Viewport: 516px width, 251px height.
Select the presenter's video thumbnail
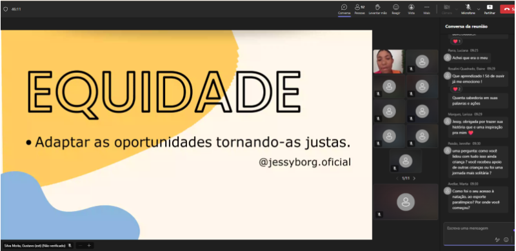point(389,61)
